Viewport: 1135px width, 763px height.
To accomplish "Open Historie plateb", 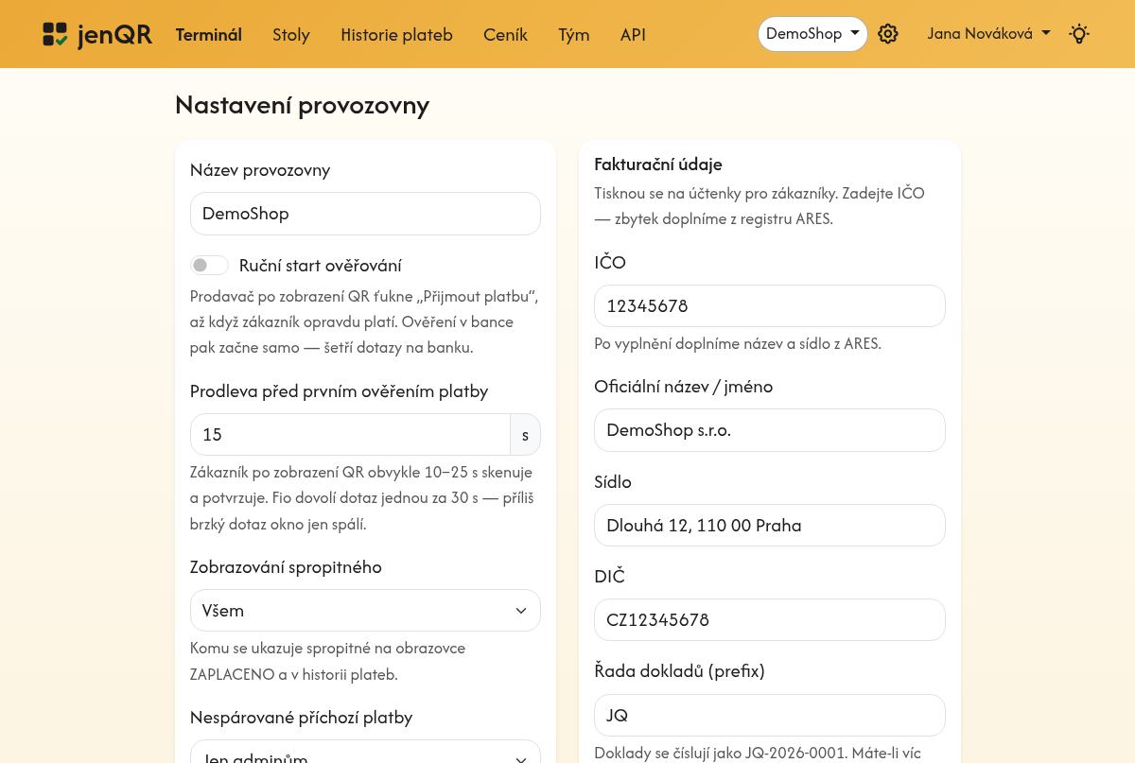I will tap(397, 35).
